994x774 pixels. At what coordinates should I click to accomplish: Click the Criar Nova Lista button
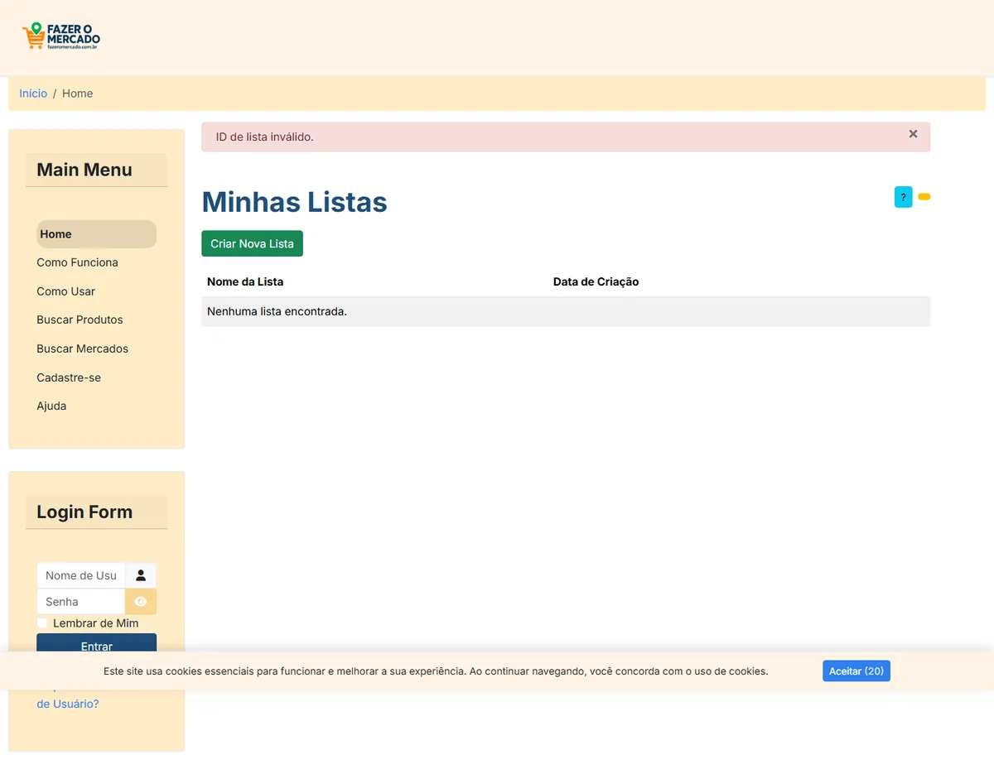[252, 243]
